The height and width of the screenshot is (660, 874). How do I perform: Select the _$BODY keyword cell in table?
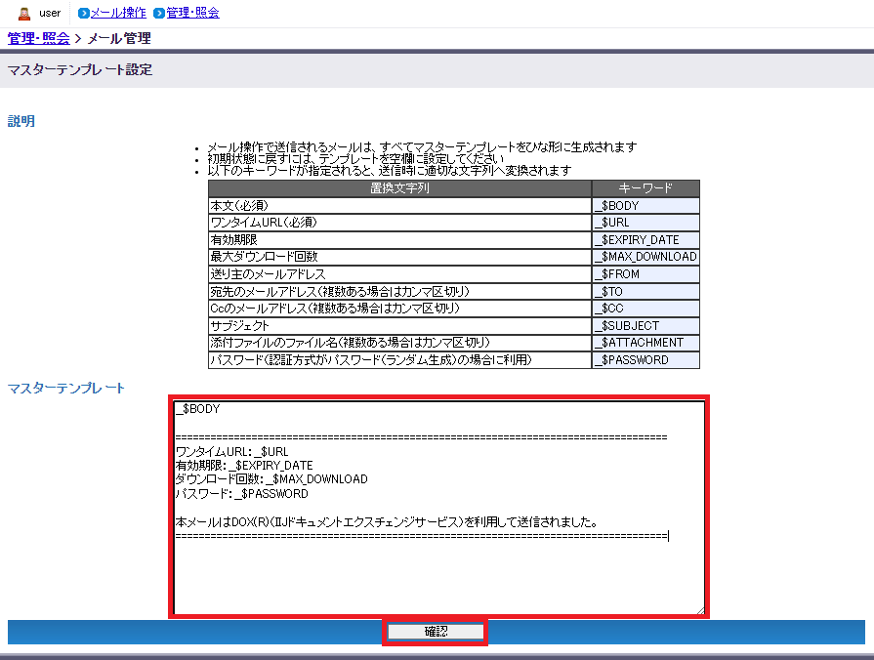(x=645, y=206)
